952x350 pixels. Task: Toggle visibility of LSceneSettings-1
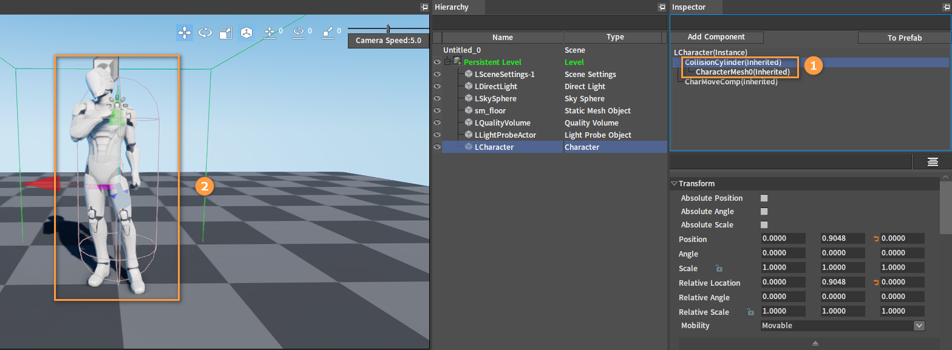click(x=437, y=74)
